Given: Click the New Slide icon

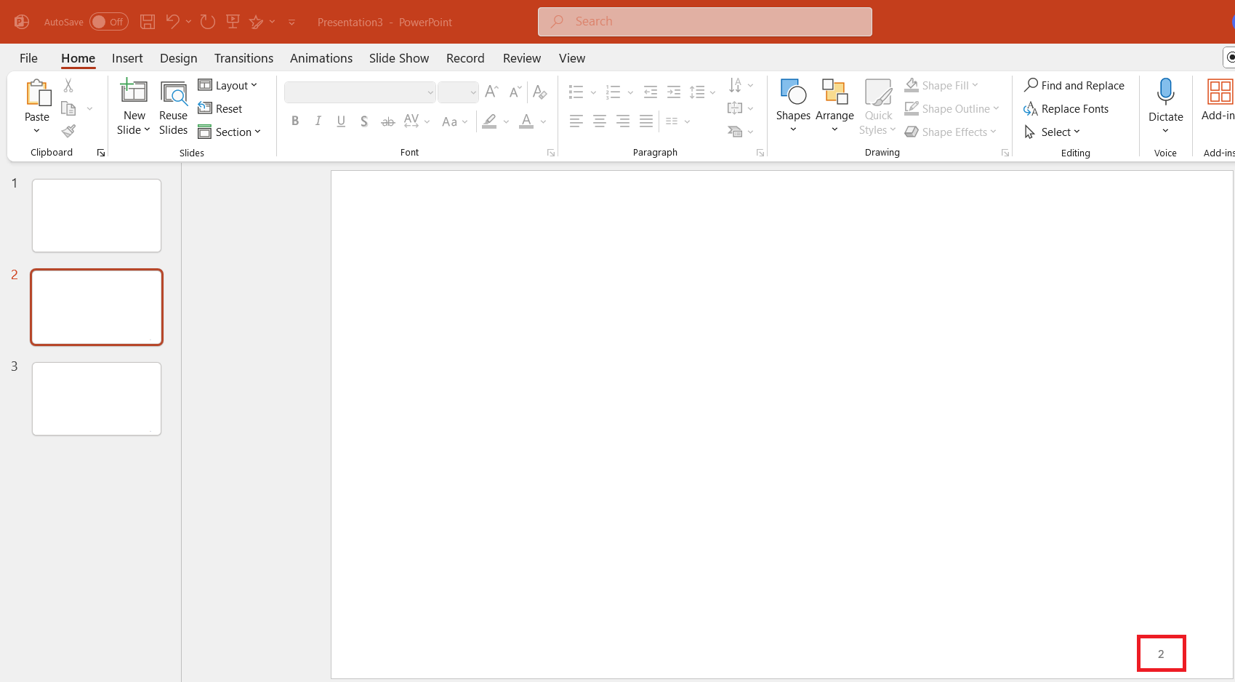Looking at the screenshot, I should (134, 91).
